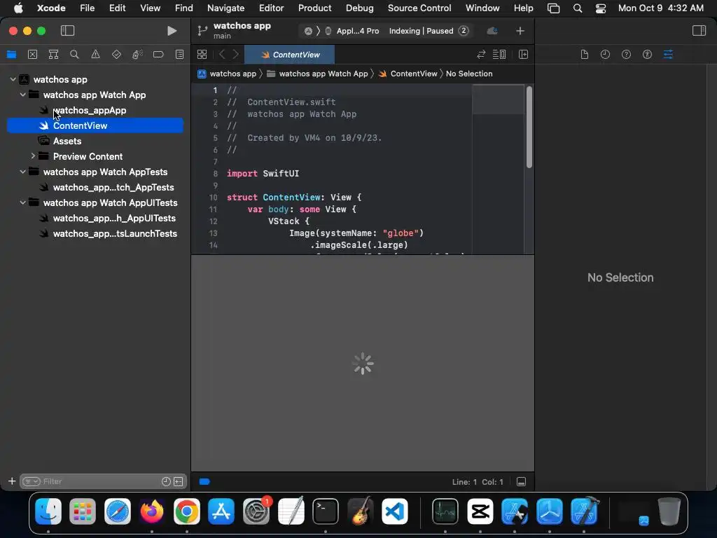Click the editor vertical scrollbar

529,127
